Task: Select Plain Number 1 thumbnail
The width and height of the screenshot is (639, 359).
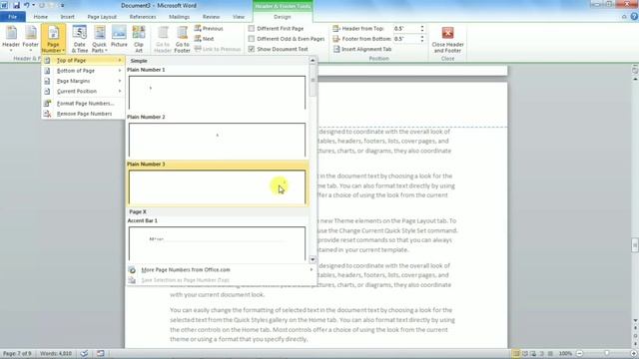Action: point(217,93)
